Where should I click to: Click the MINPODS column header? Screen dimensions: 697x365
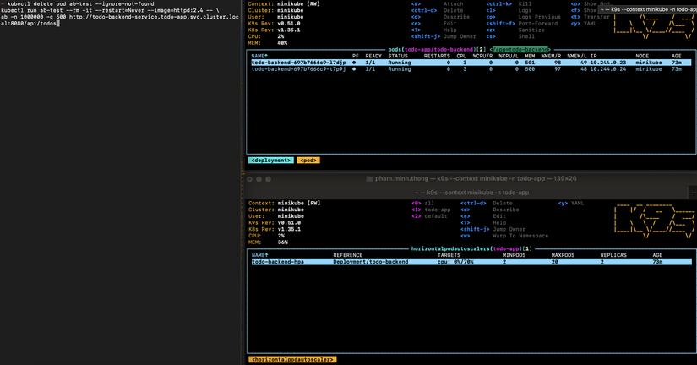click(514, 255)
